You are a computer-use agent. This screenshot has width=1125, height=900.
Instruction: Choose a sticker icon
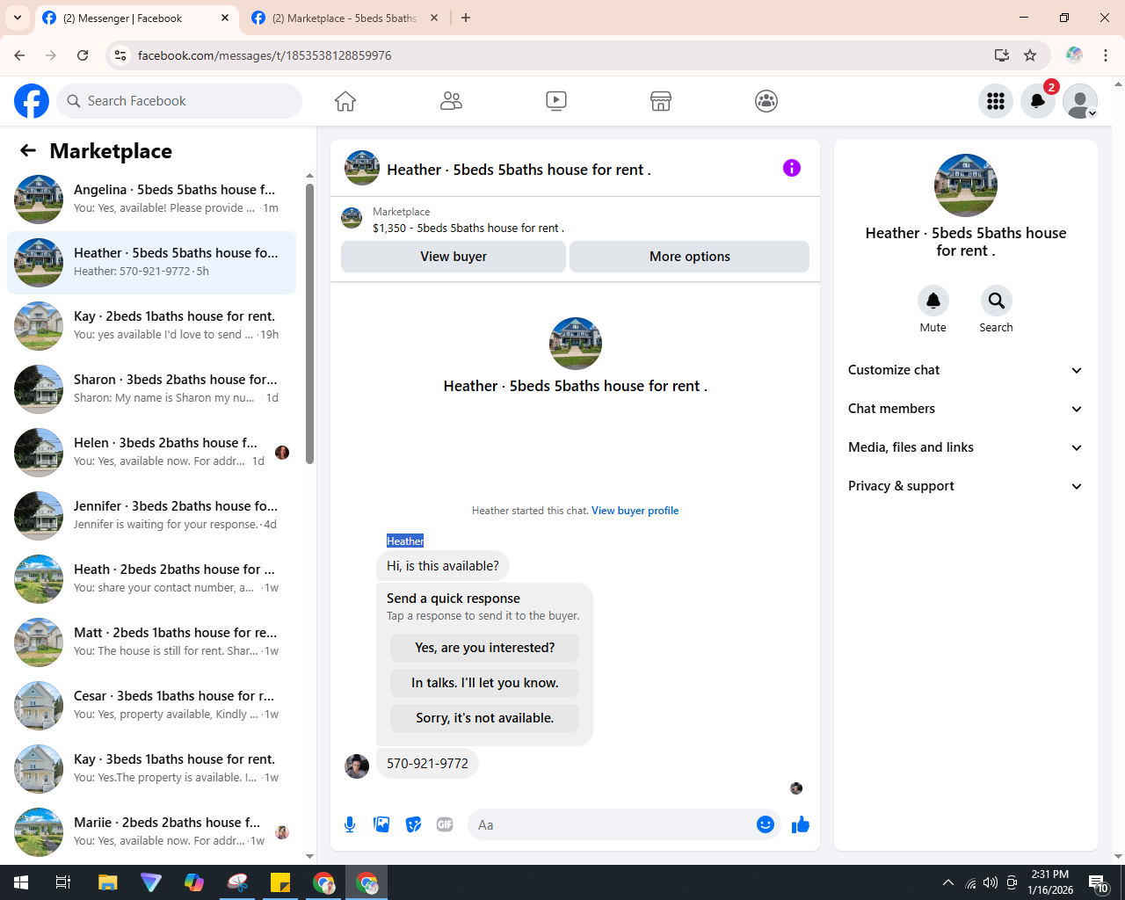click(x=413, y=824)
